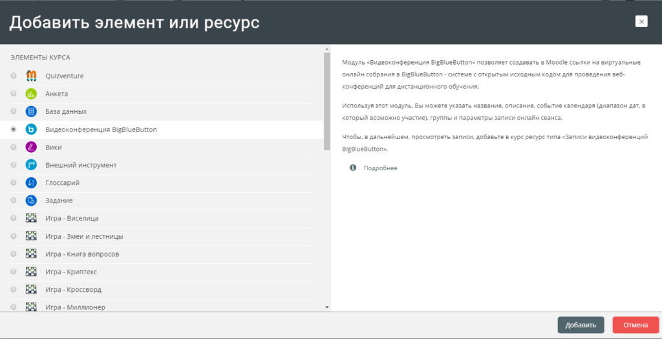Image resolution: width=662 pixels, height=339 pixels.
Task: Click the Вики purple icon
Action: (31, 148)
